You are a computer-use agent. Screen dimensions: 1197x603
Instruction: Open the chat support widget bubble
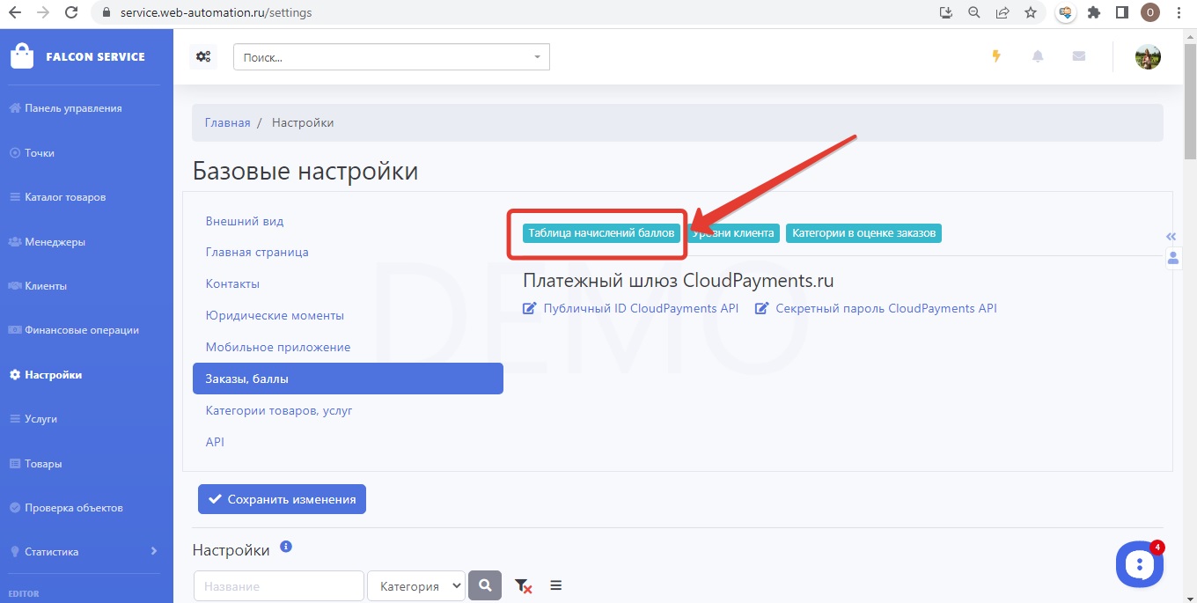coord(1139,564)
